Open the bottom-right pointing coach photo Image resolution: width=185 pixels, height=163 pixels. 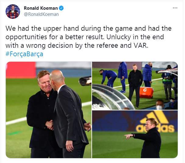tap(135, 134)
